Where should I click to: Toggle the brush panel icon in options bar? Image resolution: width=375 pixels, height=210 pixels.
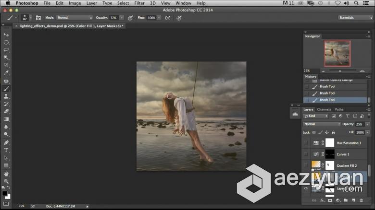pos(38,18)
